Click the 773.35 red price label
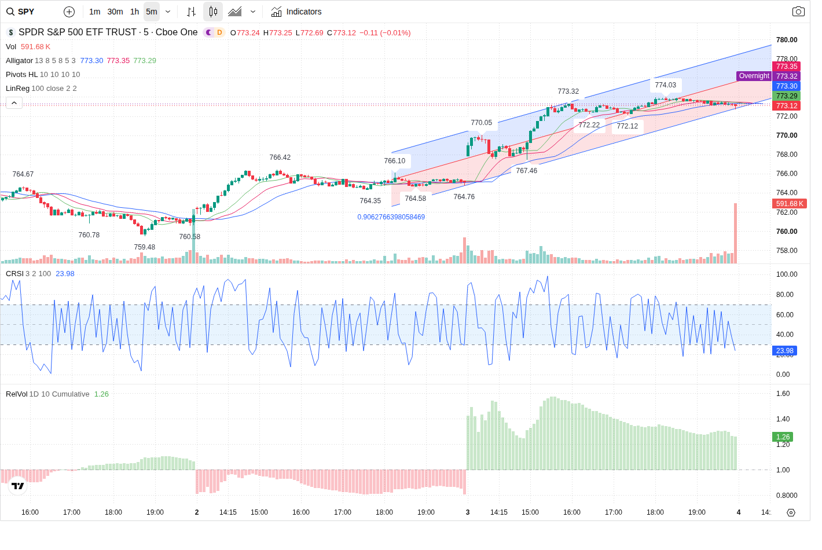Image resolution: width=822 pixels, height=550 pixels. [787, 67]
